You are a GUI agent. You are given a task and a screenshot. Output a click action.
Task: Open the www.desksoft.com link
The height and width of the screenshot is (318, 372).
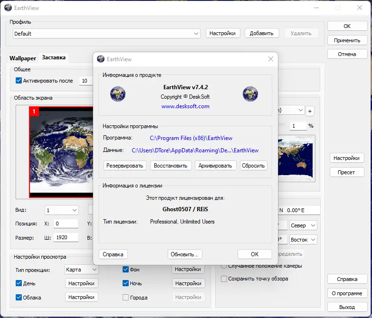[x=186, y=106]
